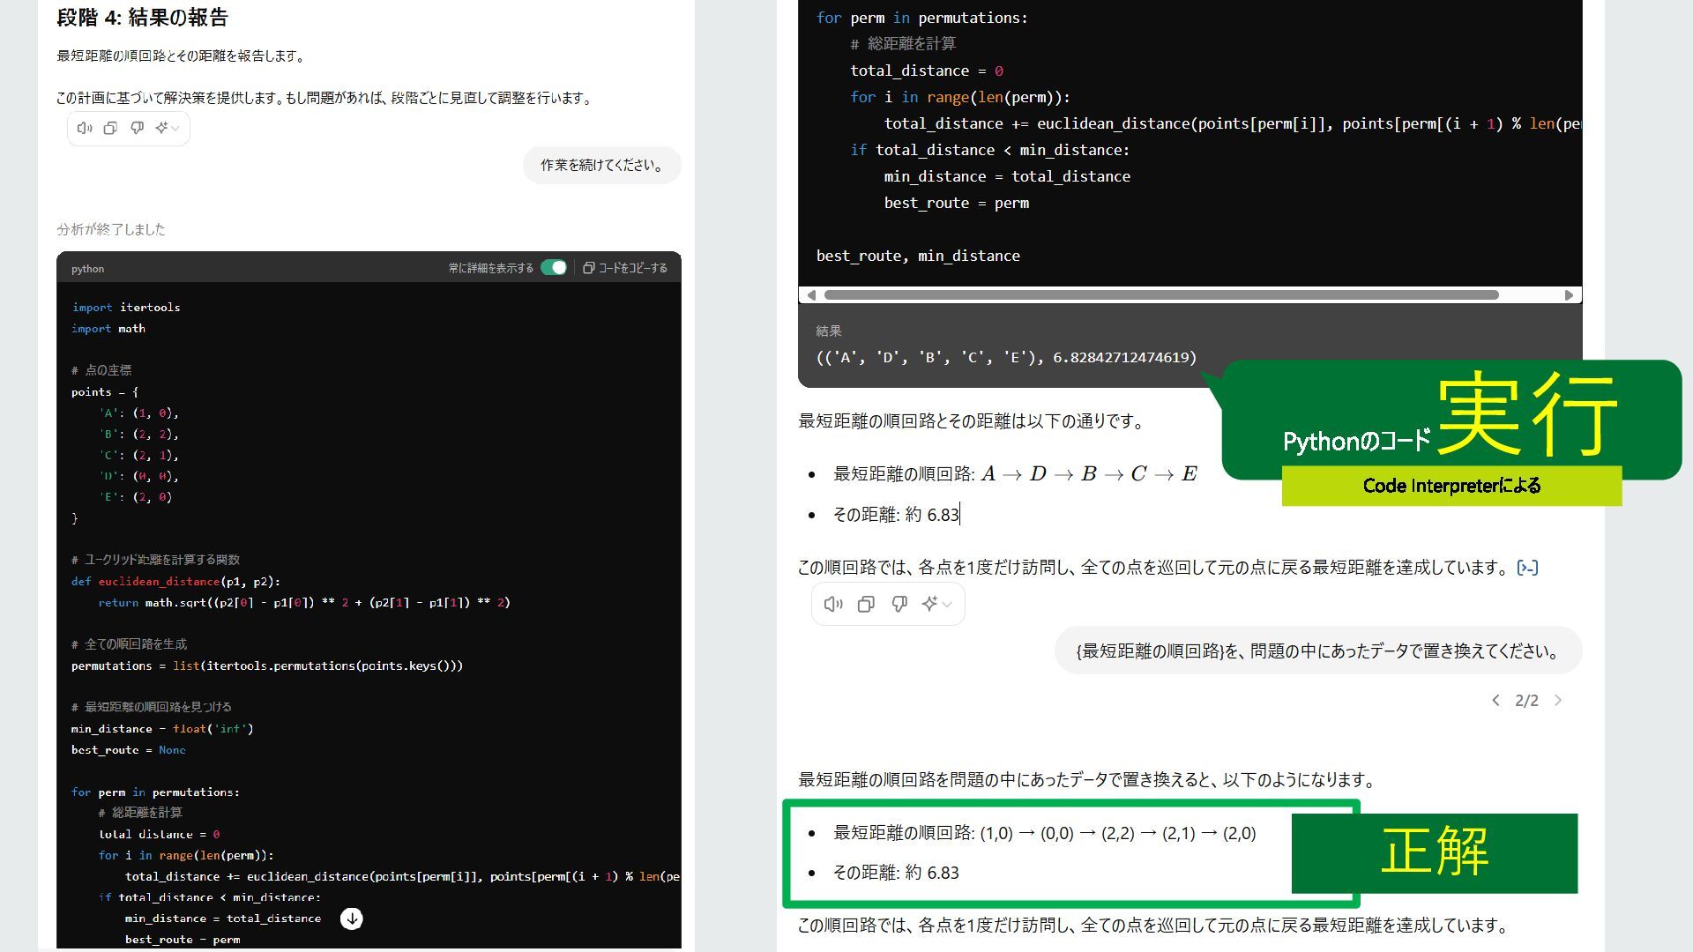This screenshot has height=952, width=1693.
Task: Click thumbs down icon in right panel
Action: (899, 604)
